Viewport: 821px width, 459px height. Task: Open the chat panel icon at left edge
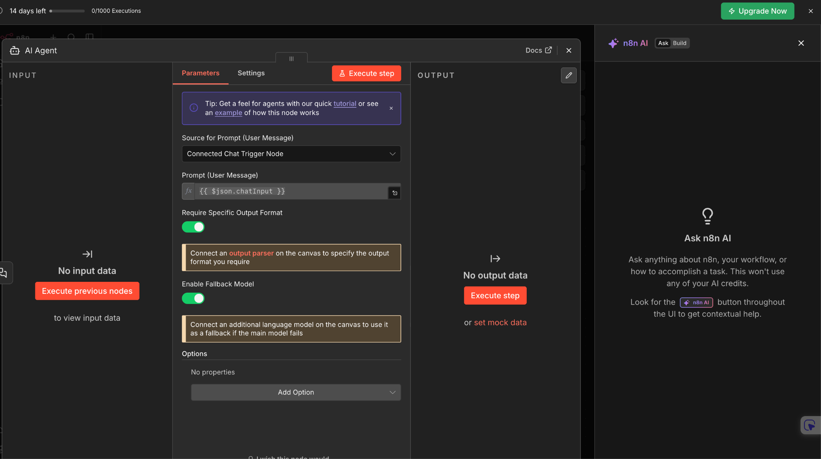[4, 273]
